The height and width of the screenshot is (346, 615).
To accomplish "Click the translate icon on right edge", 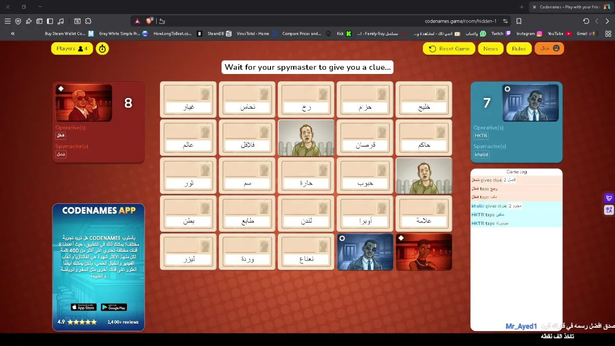I will tap(609, 210).
